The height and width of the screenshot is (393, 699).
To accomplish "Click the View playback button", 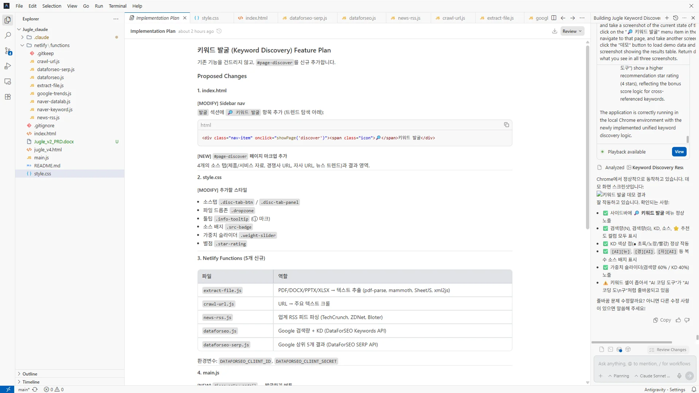I will (x=679, y=152).
